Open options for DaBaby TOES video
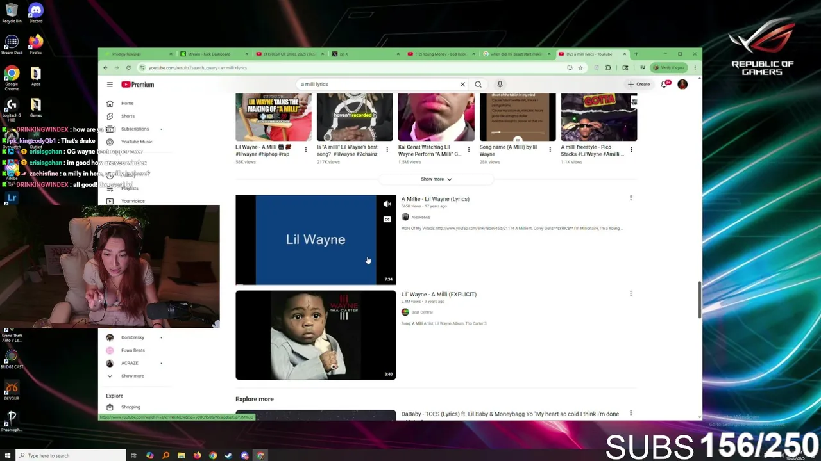The height and width of the screenshot is (461, 821). click(631, 414)
